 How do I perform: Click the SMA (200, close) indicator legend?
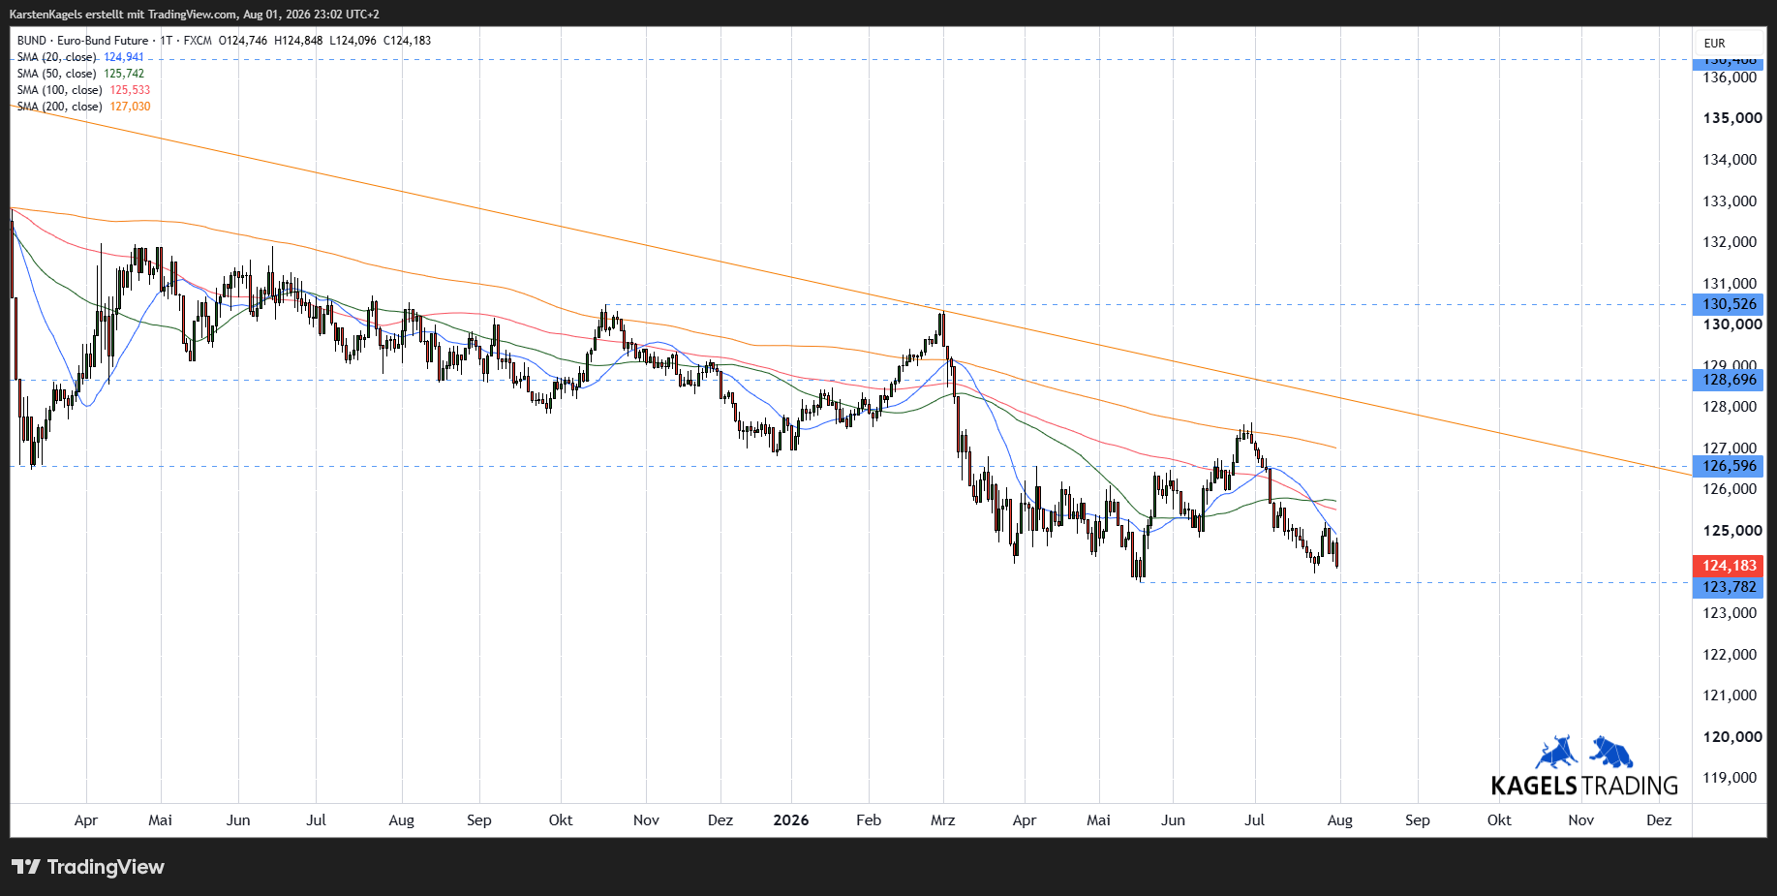pos(60,107)
